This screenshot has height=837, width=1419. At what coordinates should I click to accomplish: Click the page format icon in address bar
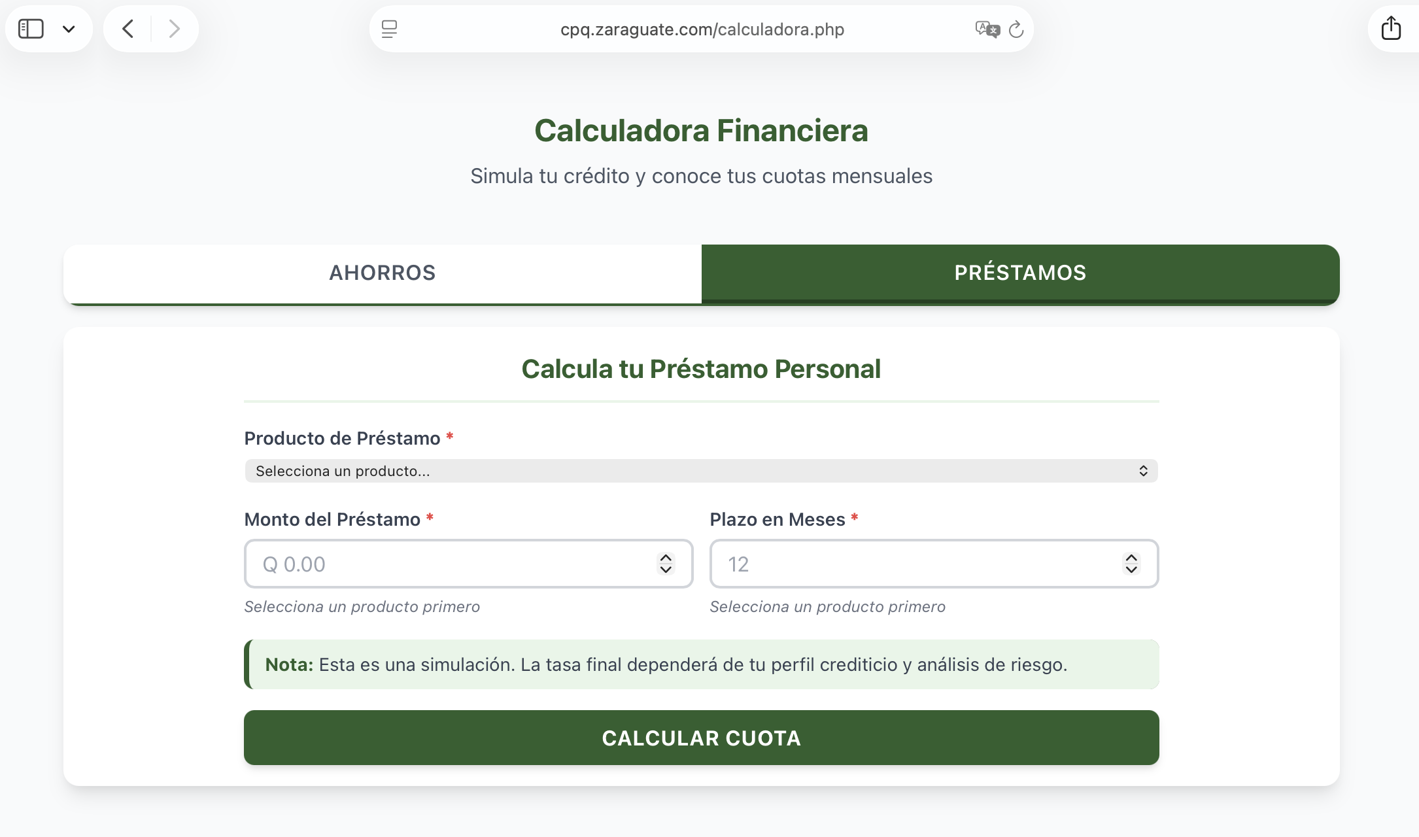point(389,29)
